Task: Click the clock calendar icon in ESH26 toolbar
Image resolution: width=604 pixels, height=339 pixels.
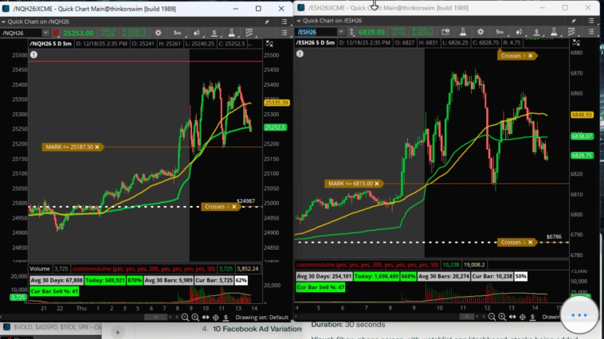Action: click(445, 32)
